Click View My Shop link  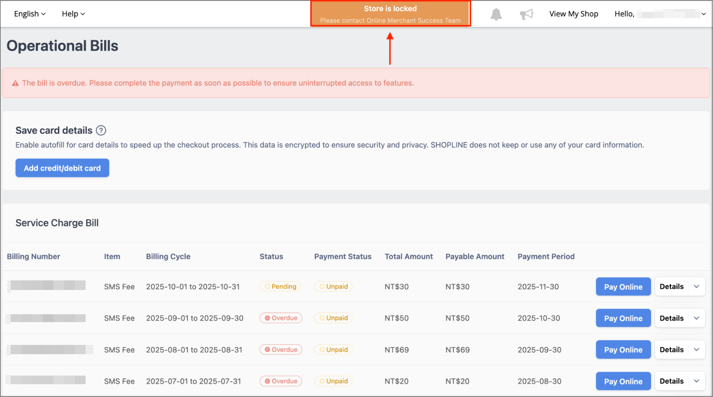click(x=574, y=14)
